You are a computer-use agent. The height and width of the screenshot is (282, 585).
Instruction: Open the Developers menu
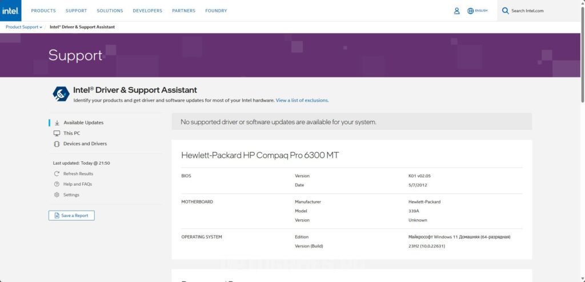point(147,11)
